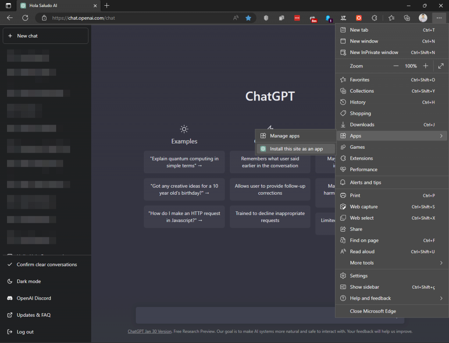Start Web capture from the menu

tap(392, 207)
